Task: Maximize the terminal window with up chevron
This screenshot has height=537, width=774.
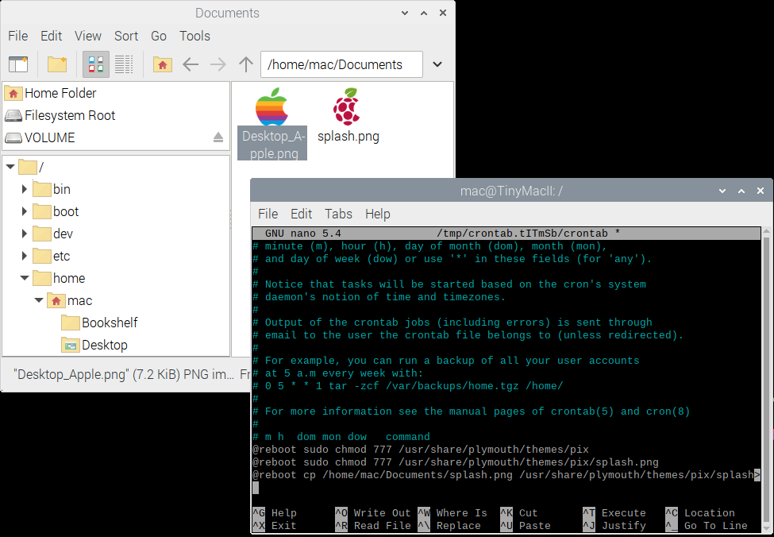Action: [741, 191]
